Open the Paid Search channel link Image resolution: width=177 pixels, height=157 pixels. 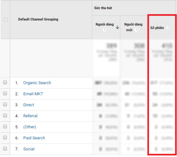tap(34, 138)
